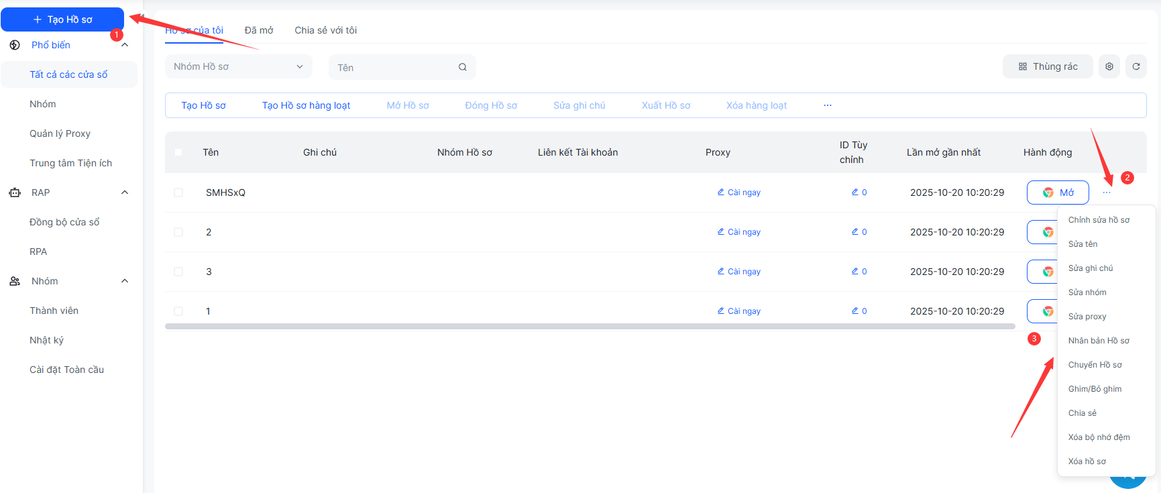The width and height of the screenshot is (1161, 493).
Task: Switch to the Đã mở tab
Action: [x=259, y=30]
